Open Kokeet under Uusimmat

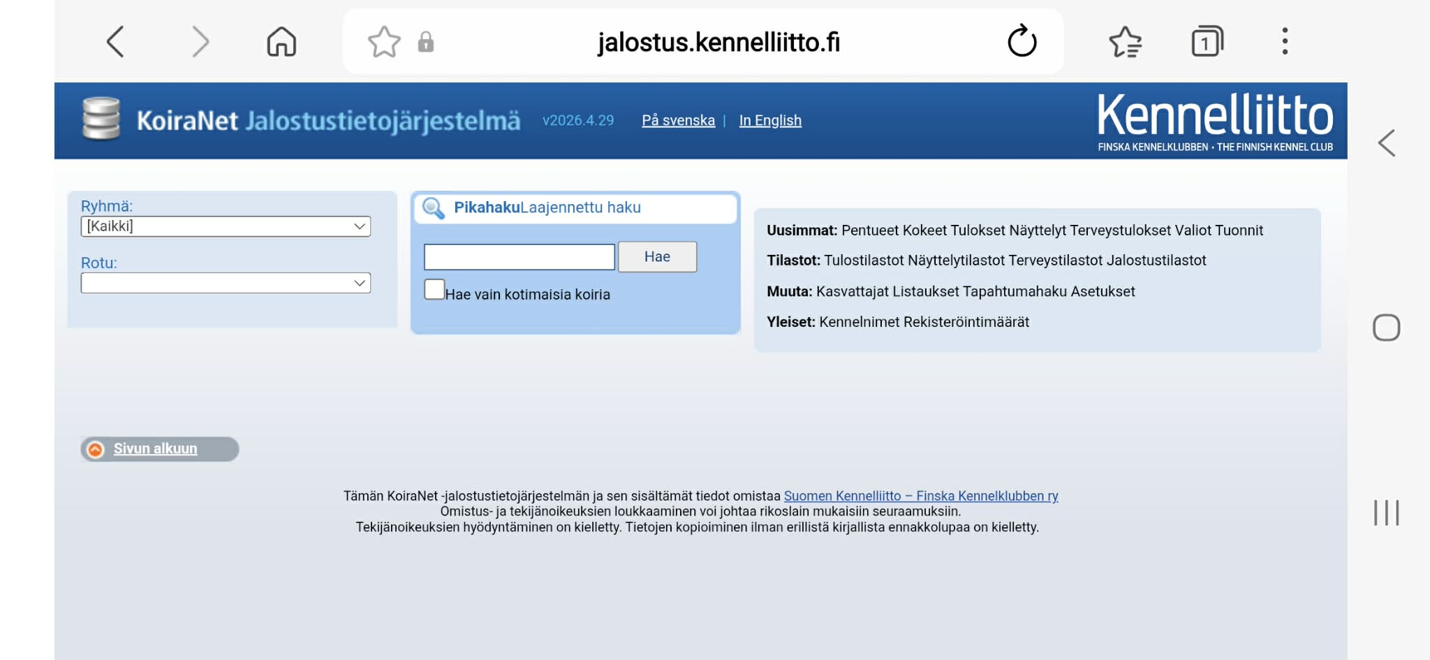click(x=924, y=230)
